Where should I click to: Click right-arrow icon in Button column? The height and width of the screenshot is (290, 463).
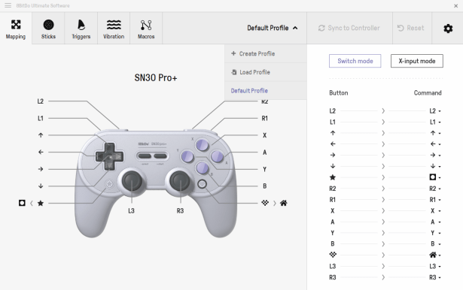tap(333, 155)
